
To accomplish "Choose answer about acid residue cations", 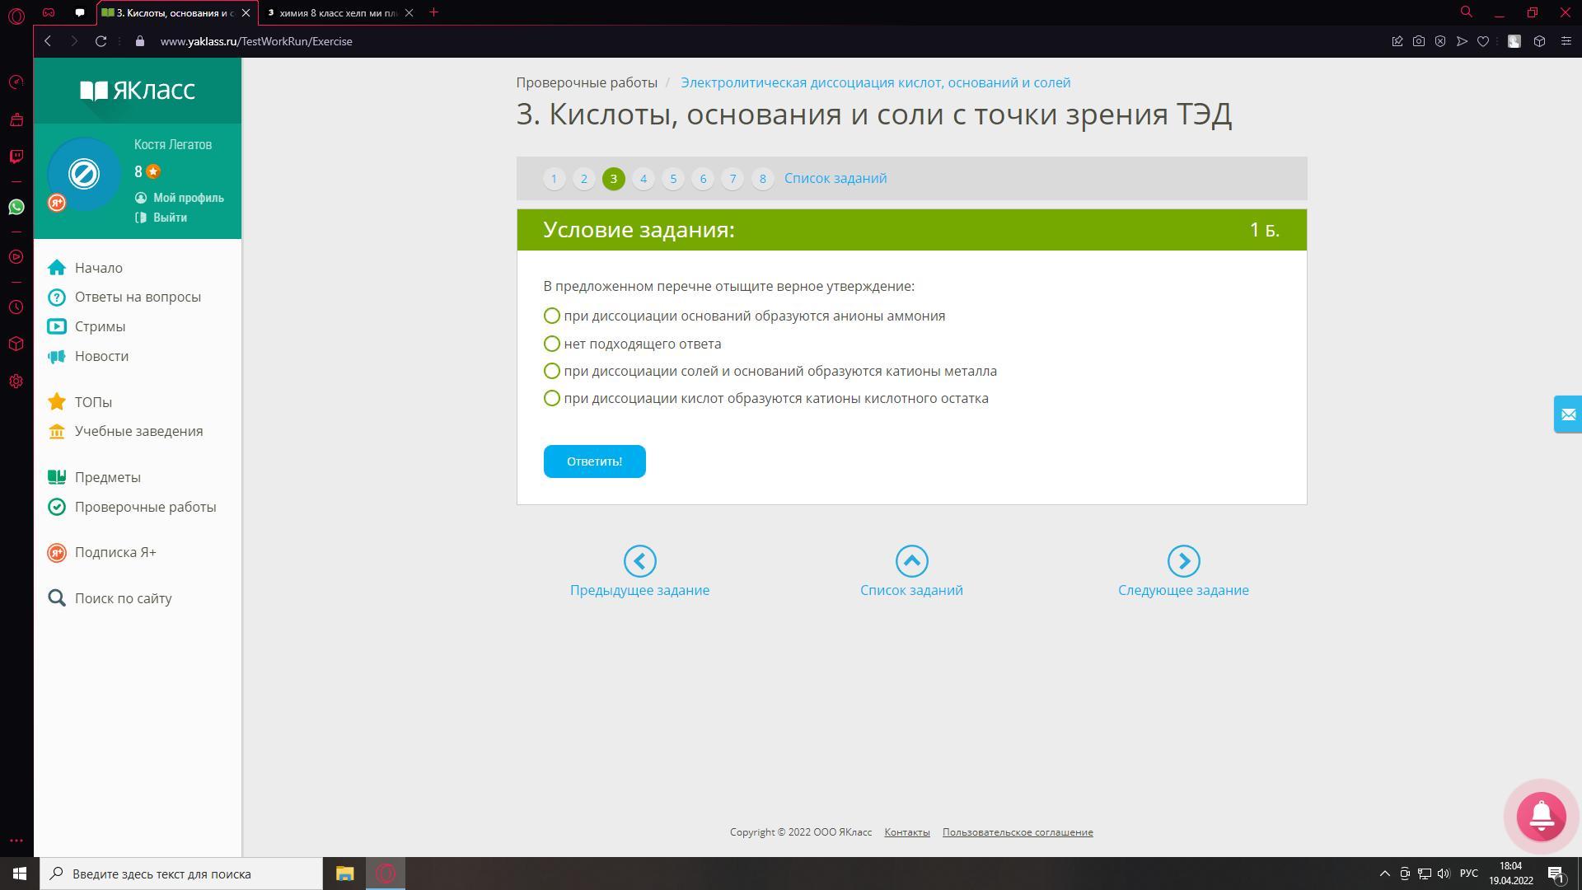I will pos(552,399).
